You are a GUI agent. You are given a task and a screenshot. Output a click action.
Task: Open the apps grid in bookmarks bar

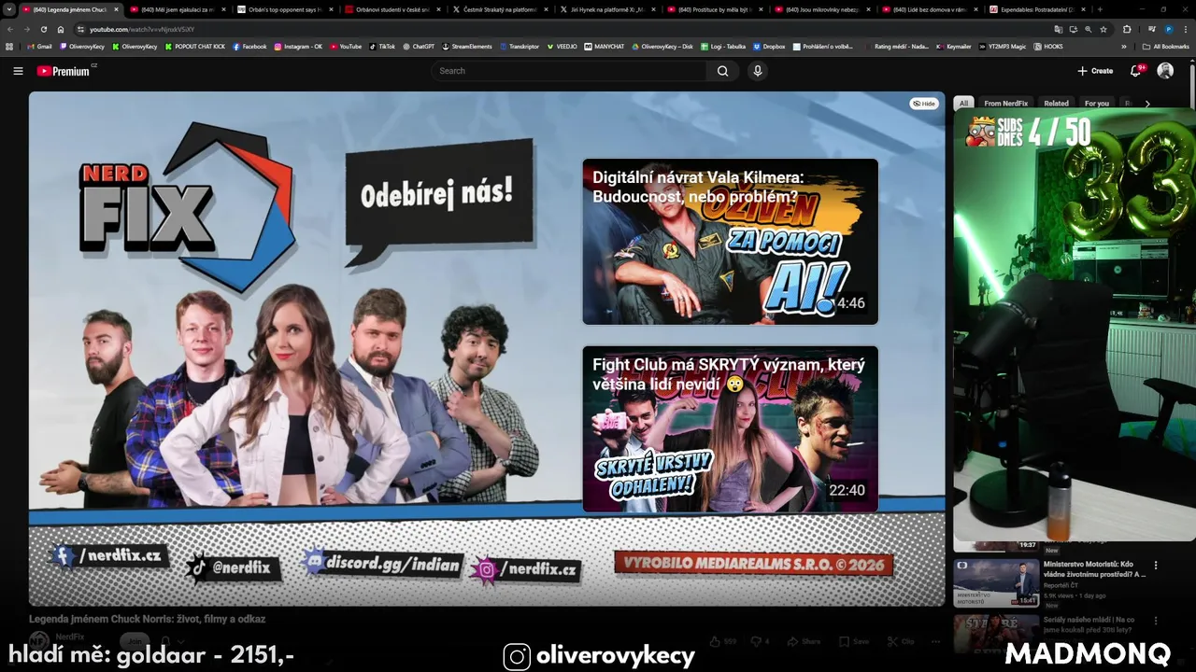pos(9,46)
